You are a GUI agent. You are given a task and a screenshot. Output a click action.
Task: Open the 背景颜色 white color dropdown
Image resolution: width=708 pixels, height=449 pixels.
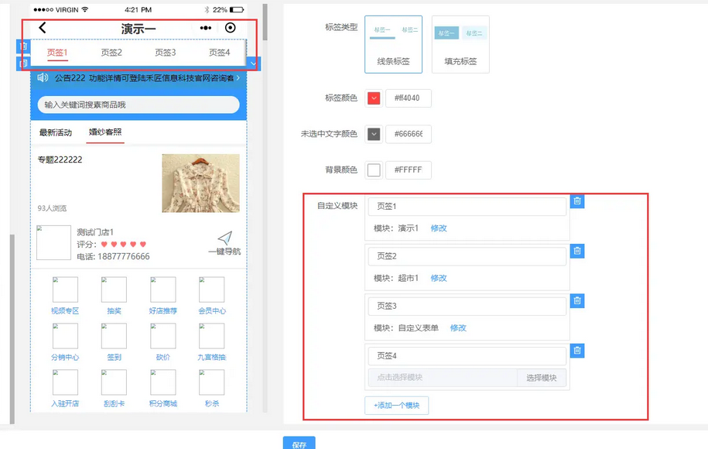coord(374,170)
